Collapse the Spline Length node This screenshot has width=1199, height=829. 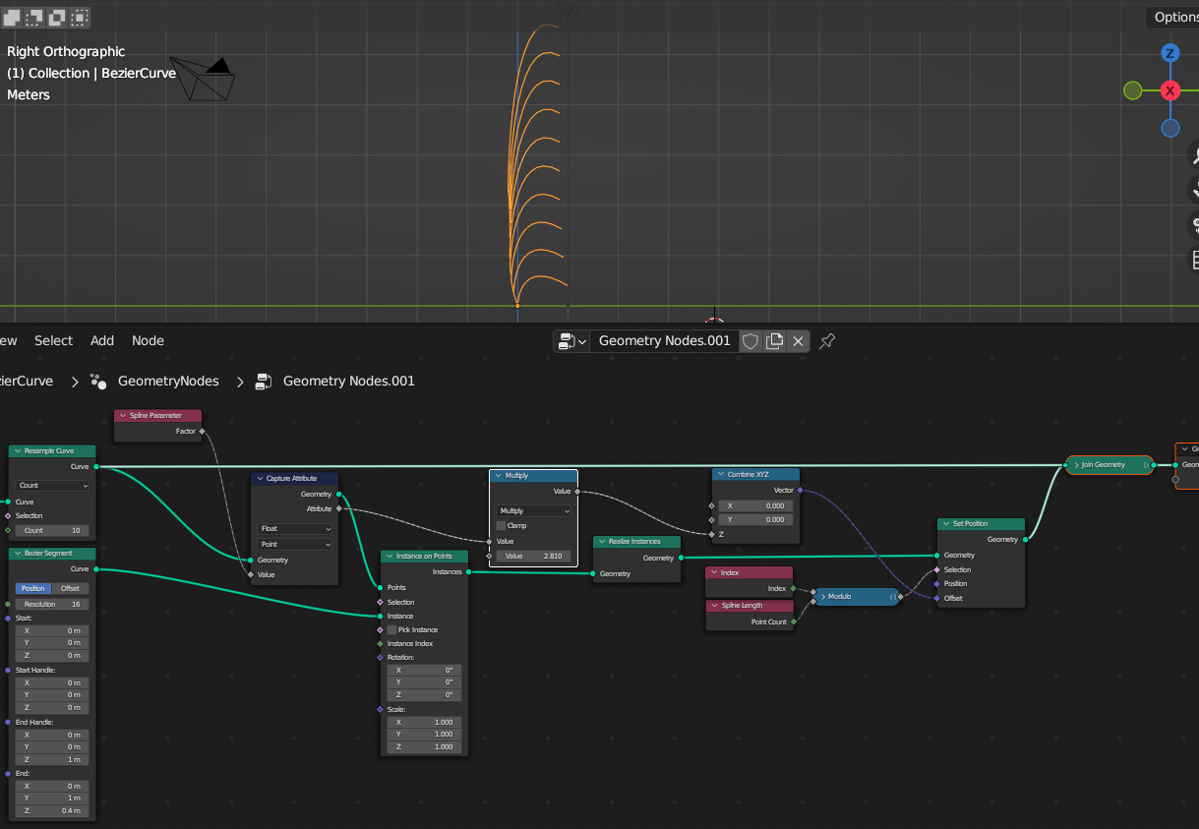[714, 606]
